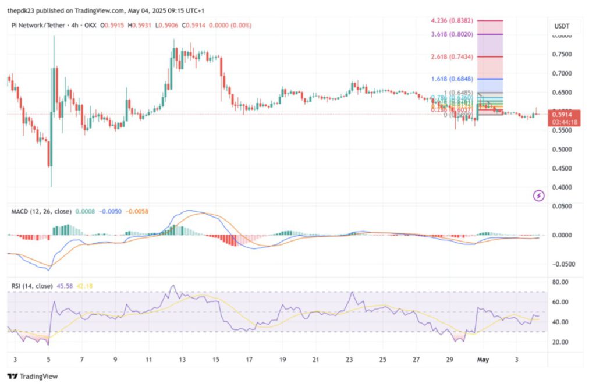Select the Fibonacci label 4.236 (0.8382)

(x=452, y=20)
